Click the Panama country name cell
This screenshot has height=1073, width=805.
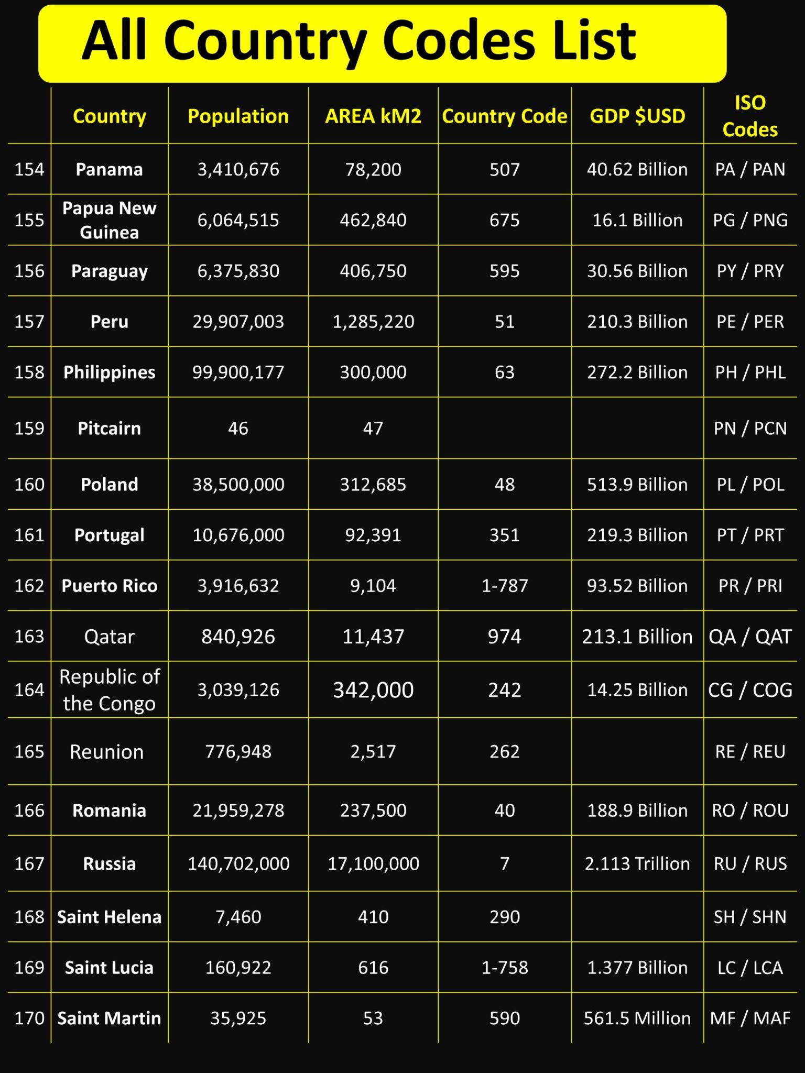109,170
